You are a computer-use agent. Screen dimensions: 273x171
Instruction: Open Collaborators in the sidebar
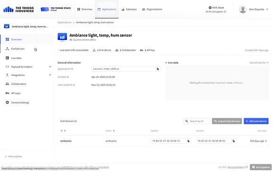(x=19, y=84)
